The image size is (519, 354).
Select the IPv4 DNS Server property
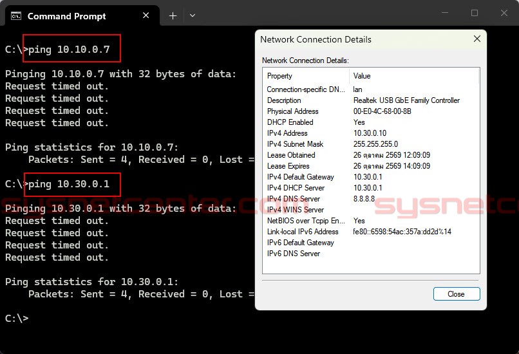click(293, 199)
